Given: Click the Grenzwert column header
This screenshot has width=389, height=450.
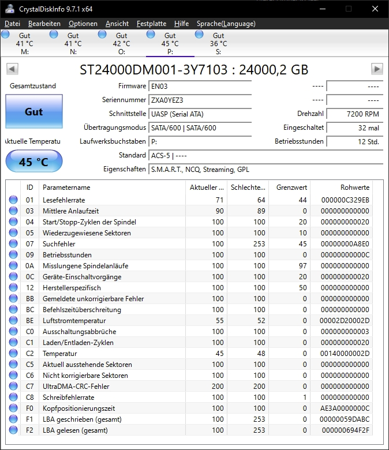Looking at the screenshot, I should click(289, 187).
